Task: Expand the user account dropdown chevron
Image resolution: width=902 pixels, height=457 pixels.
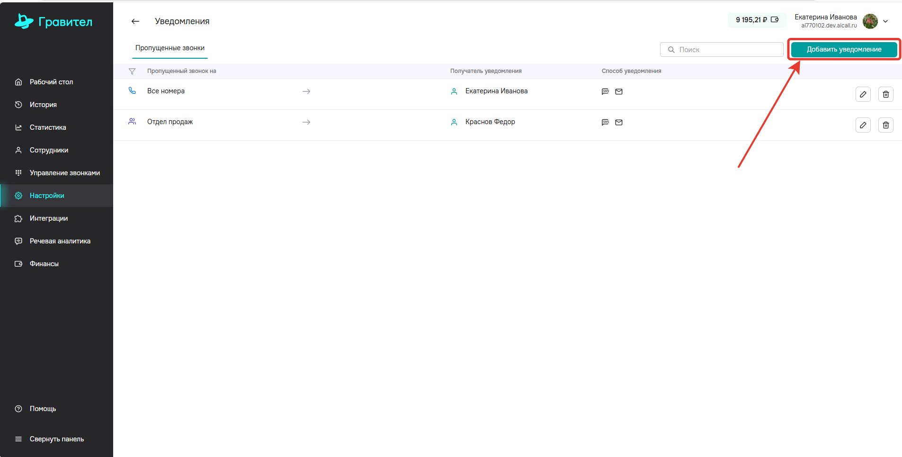Action: [x=885, y=21]
